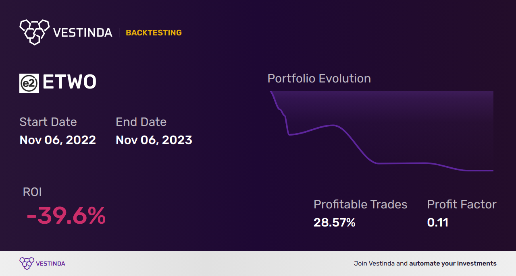Click the Vestinda hexagon logo icon in the header

[x=34, y=31]
